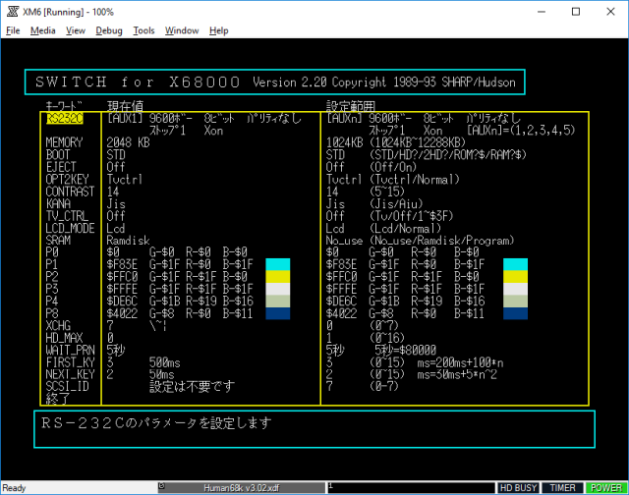Click the 2048 KB memory value
This screenshot has height=495, width=629.
coord(128,142)
